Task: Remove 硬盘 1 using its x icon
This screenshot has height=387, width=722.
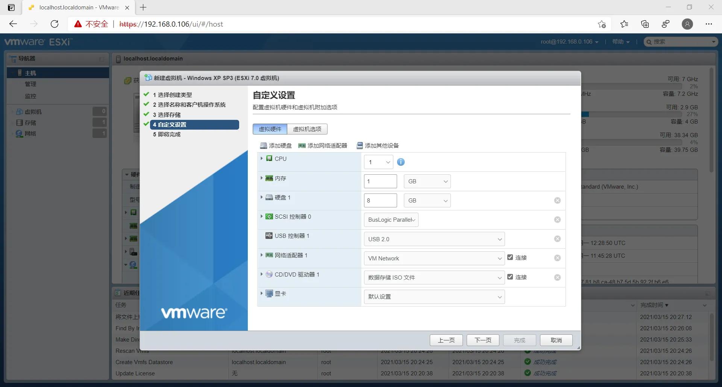Action: pos(557,200)
